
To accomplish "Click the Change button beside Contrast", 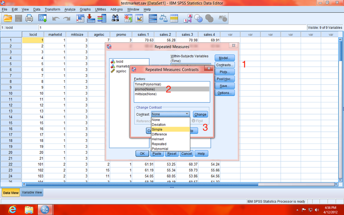I will pos(200,114).
